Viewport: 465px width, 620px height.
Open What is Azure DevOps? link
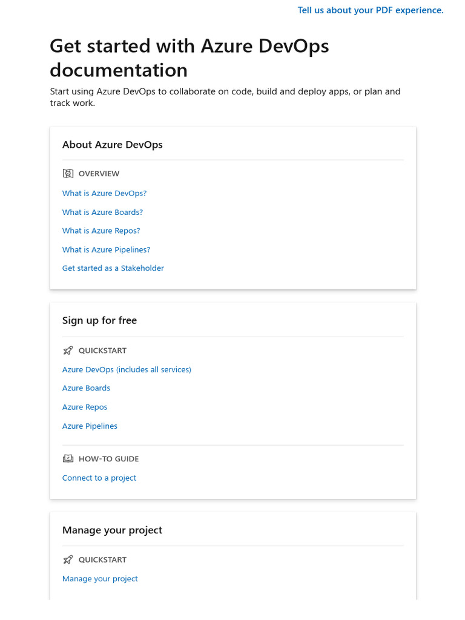click(x=104, y=193)
